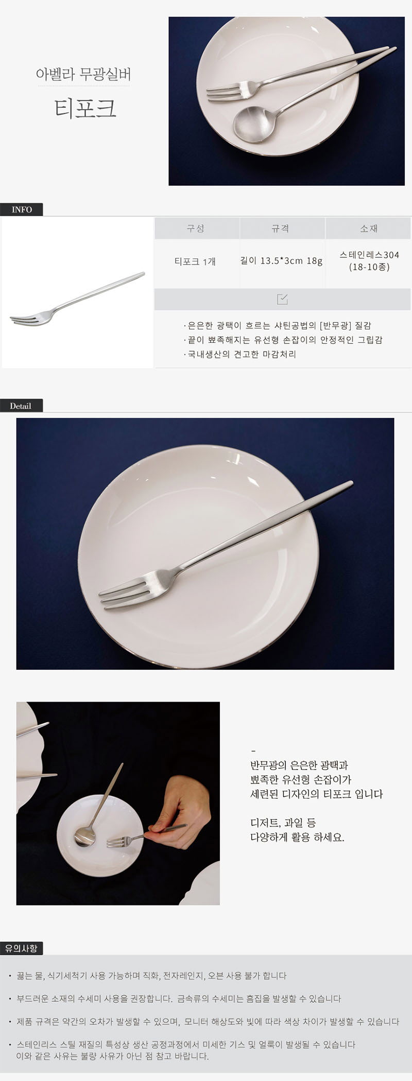Image resolution: width=412 pixels, height=1081 pixels.
Task: Click the single fork product thumbnail
Action: point(77,292)
